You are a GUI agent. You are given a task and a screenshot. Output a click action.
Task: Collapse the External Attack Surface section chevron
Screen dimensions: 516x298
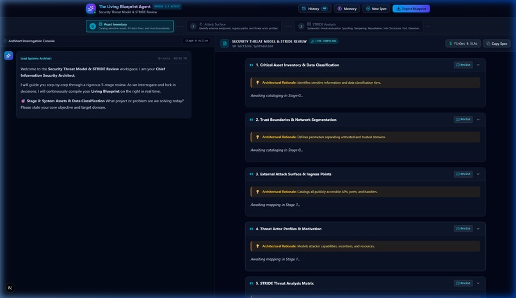tap(478, 174)
